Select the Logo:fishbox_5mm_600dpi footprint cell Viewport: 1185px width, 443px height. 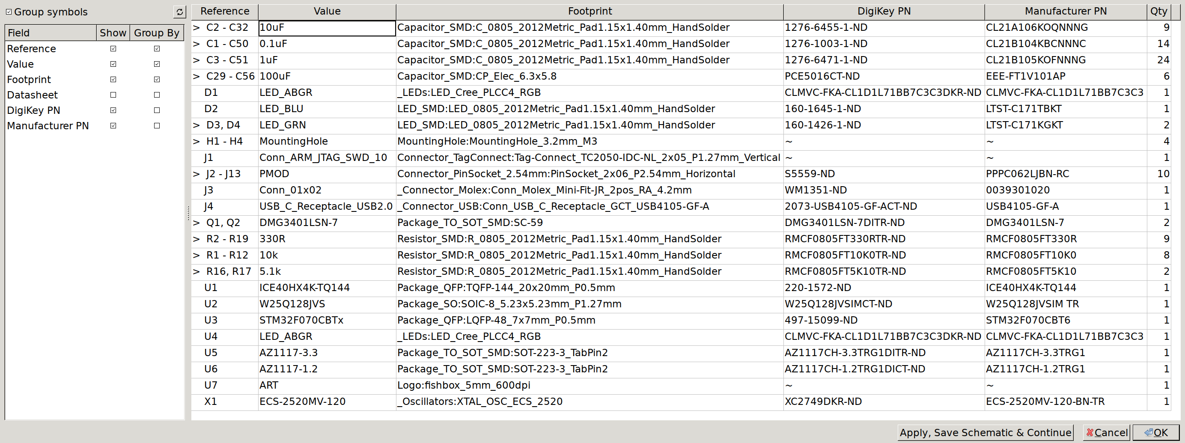[590, 386]
